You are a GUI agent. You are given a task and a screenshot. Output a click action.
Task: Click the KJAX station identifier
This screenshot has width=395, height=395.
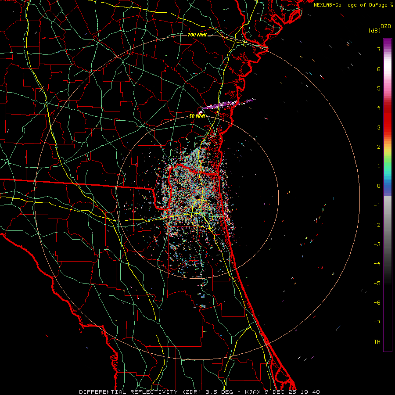coord(255,392)
